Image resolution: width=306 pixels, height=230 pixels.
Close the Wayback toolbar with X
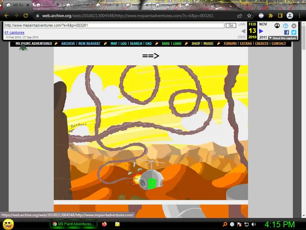294,26
